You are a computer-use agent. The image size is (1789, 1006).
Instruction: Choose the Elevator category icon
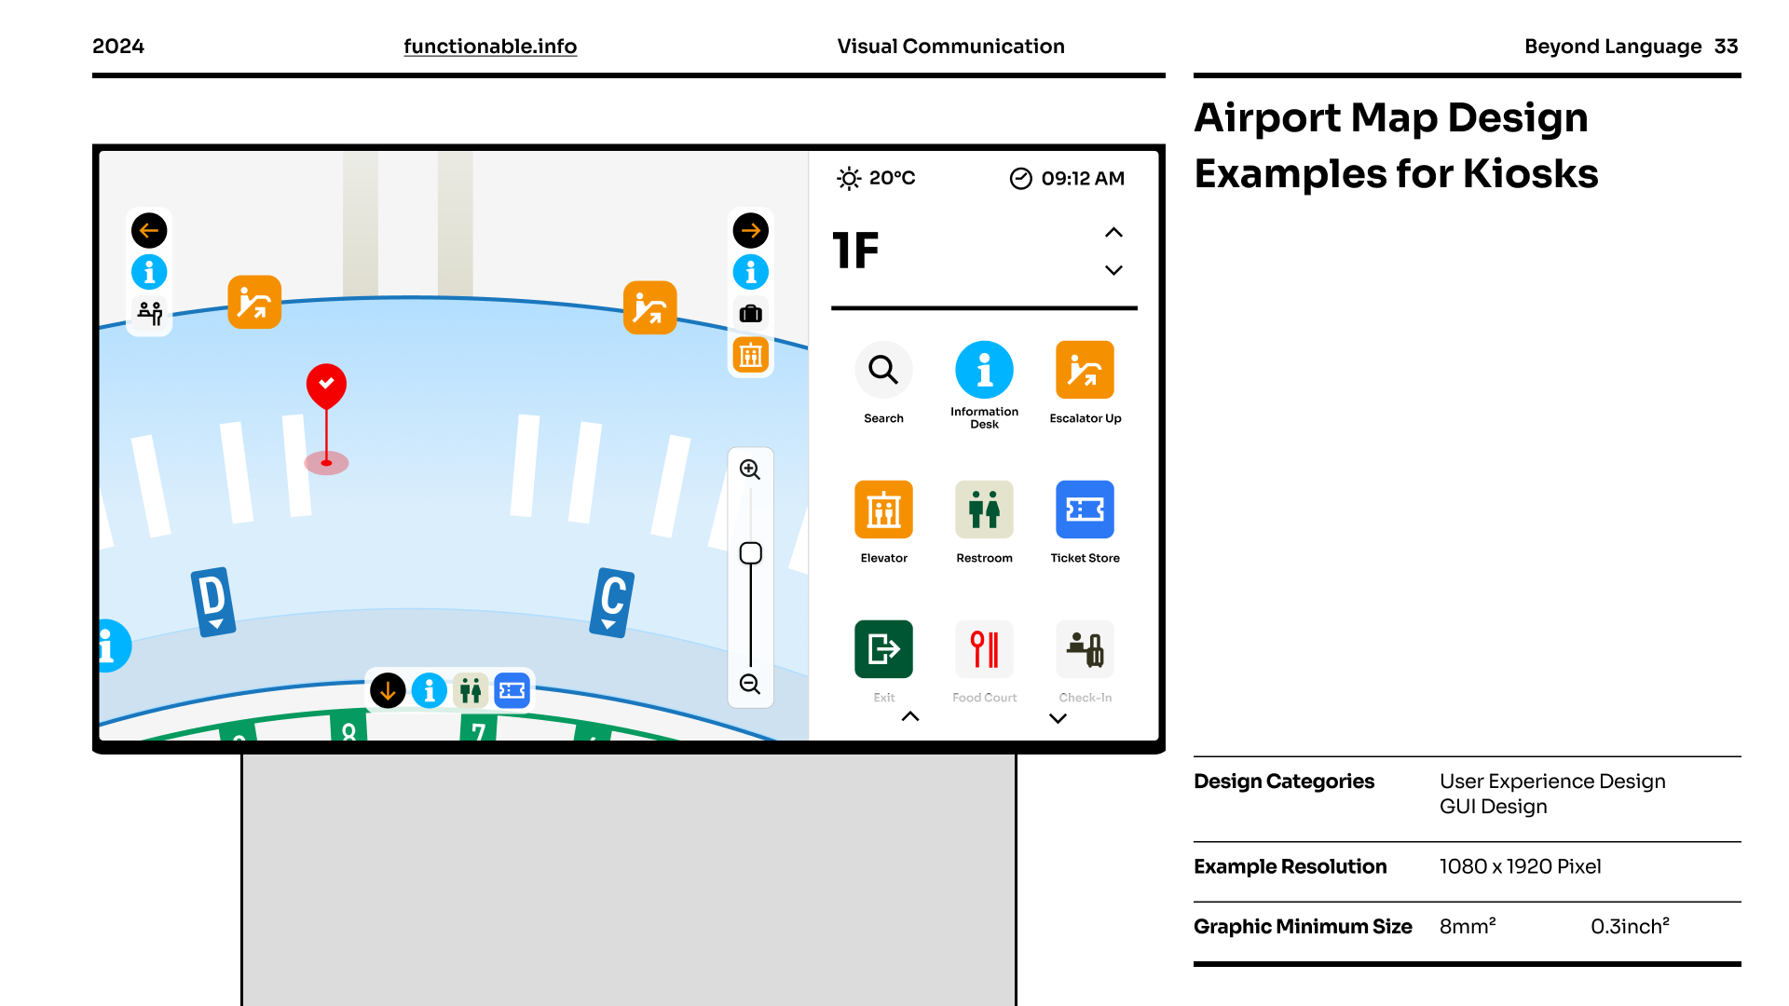click(x=883, y=510)
